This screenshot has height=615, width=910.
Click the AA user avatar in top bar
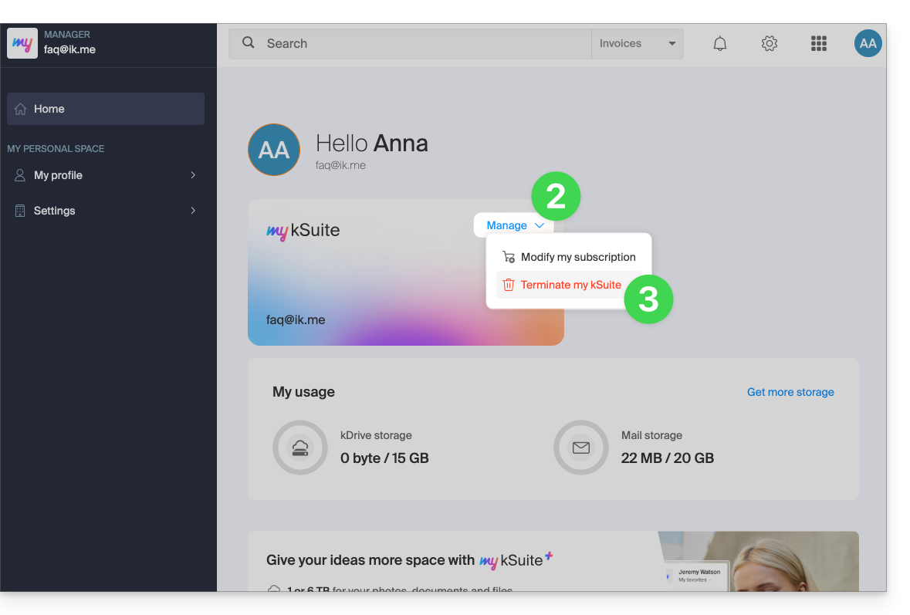click(868, 44)
